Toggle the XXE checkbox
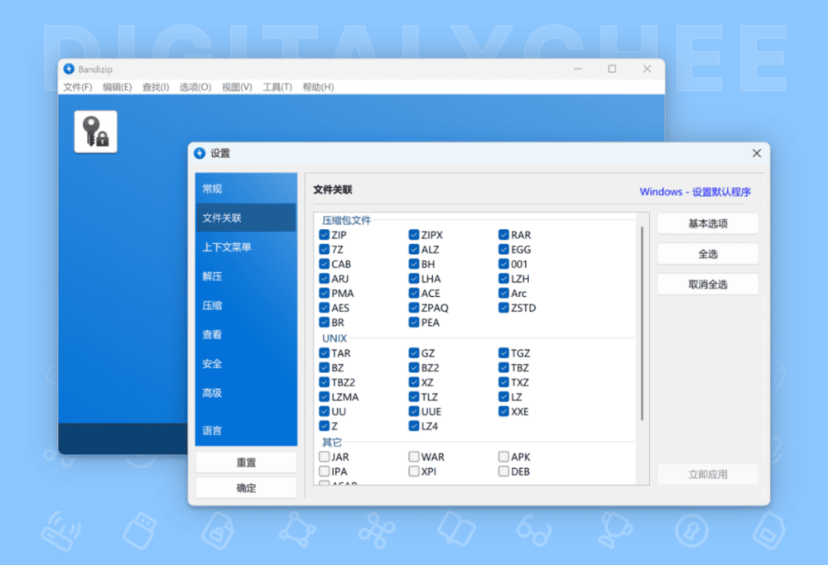 point(503,411)
